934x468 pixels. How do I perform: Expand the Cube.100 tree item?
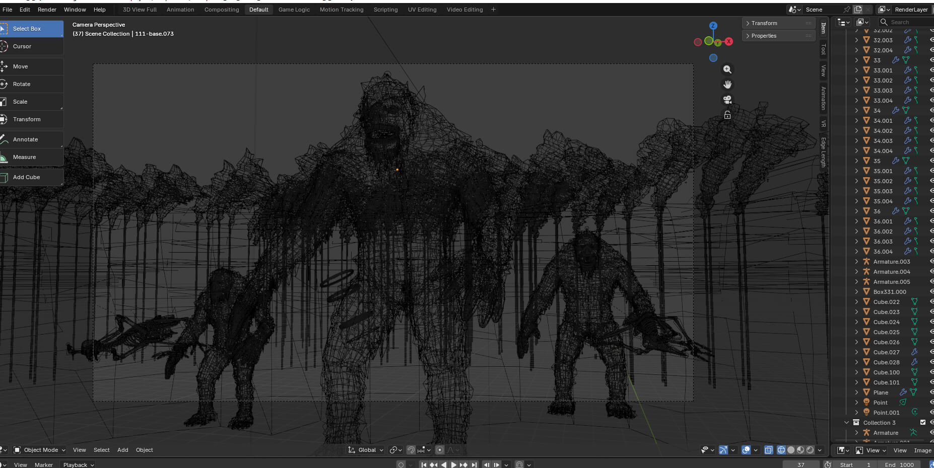(x=856, y=372)
